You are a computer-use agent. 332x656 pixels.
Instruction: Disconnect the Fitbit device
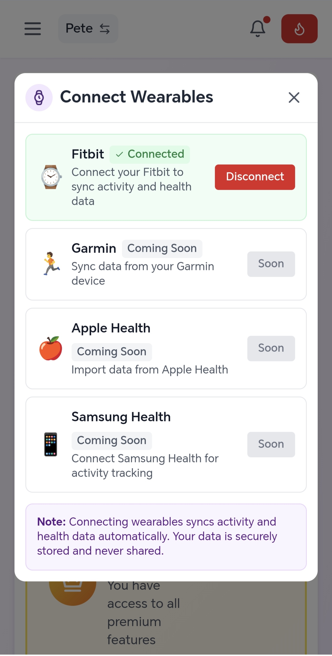tap(255, 177)
